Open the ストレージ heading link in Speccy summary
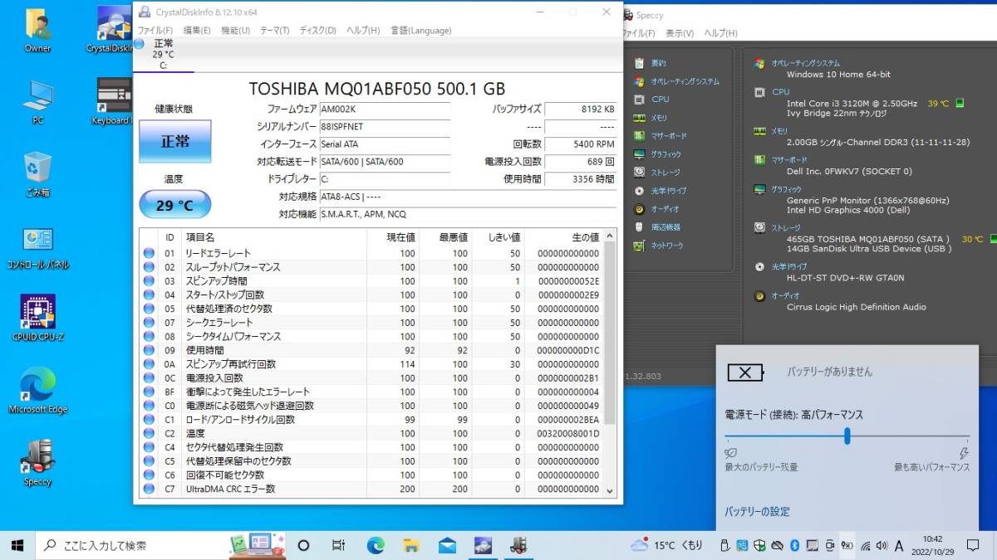Image resolution: width=997 pixels, height=560 pixels. 785,227
